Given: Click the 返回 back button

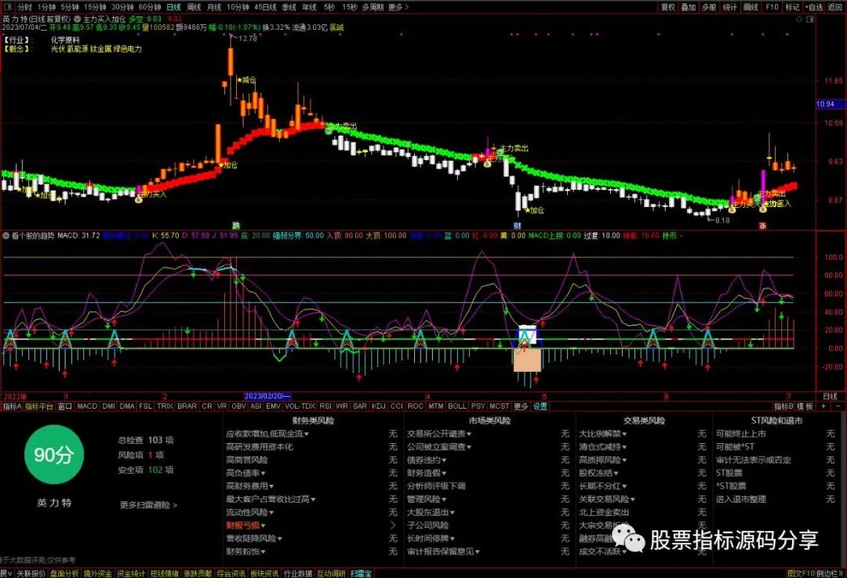Looking at the screenshot, I should [835, 7].
